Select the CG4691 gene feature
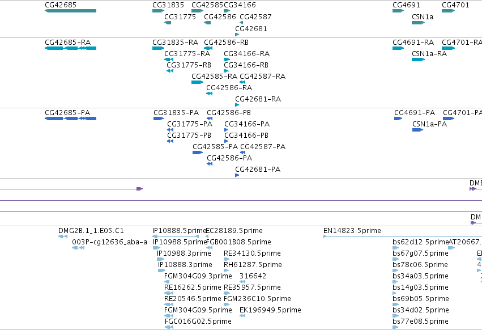Viewport: 482px width, 330px height. [x=398, y=11]
